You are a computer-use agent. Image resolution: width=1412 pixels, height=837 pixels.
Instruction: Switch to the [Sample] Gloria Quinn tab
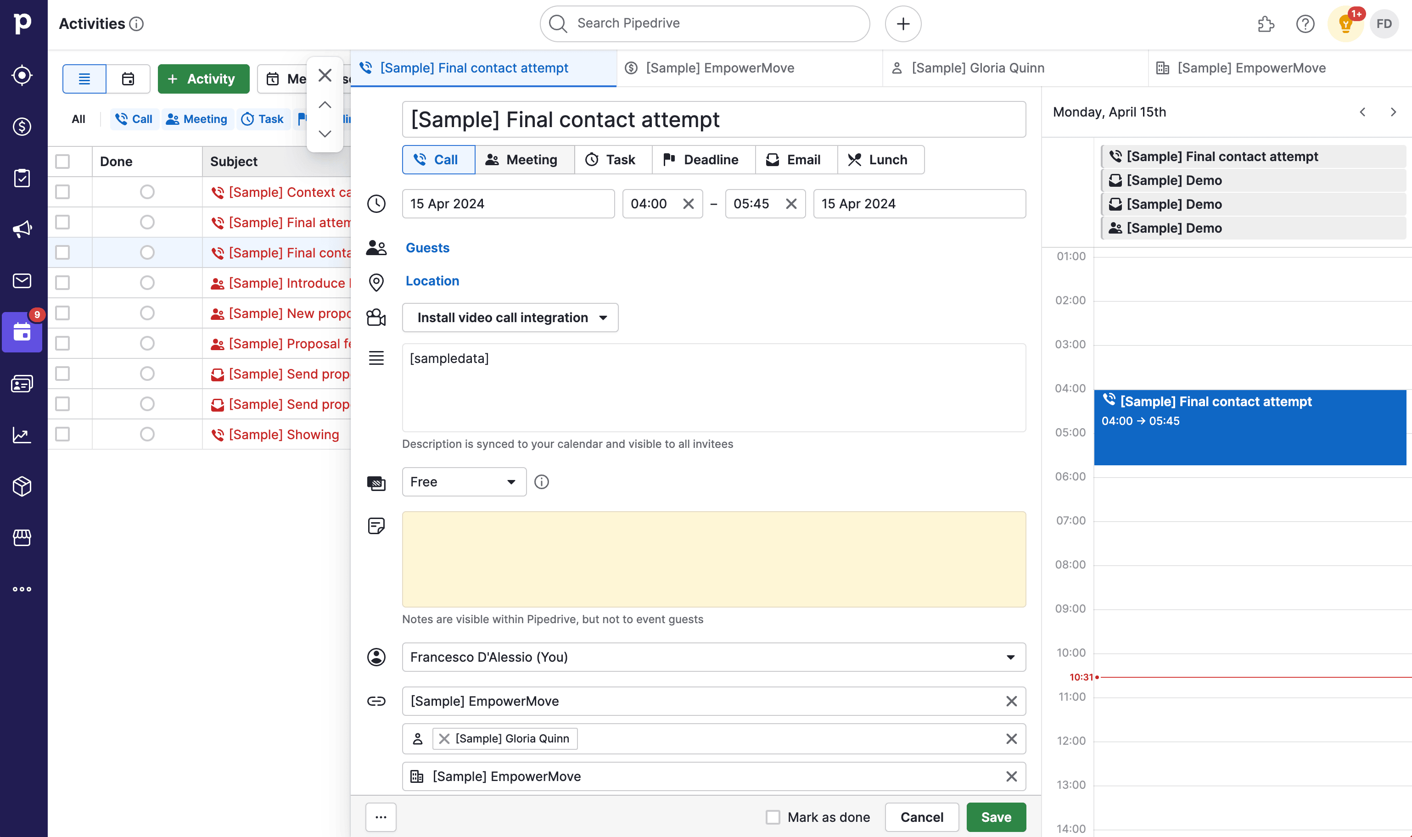pyautogui.click(x=978, y=67)
